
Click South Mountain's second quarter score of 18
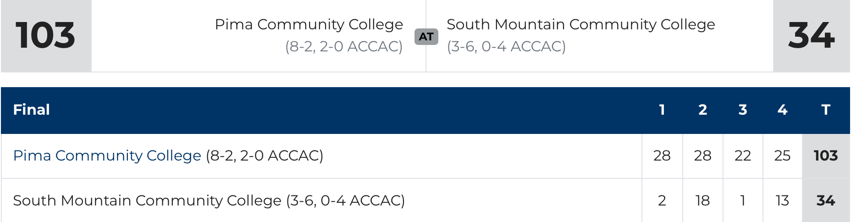702,200
